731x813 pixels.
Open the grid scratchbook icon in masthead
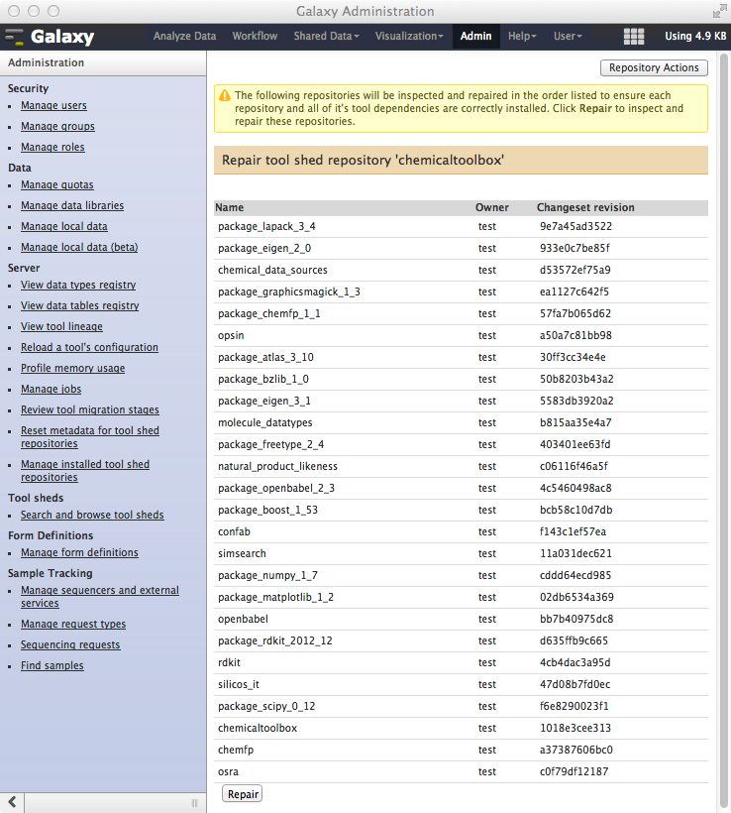coord(634,37)
